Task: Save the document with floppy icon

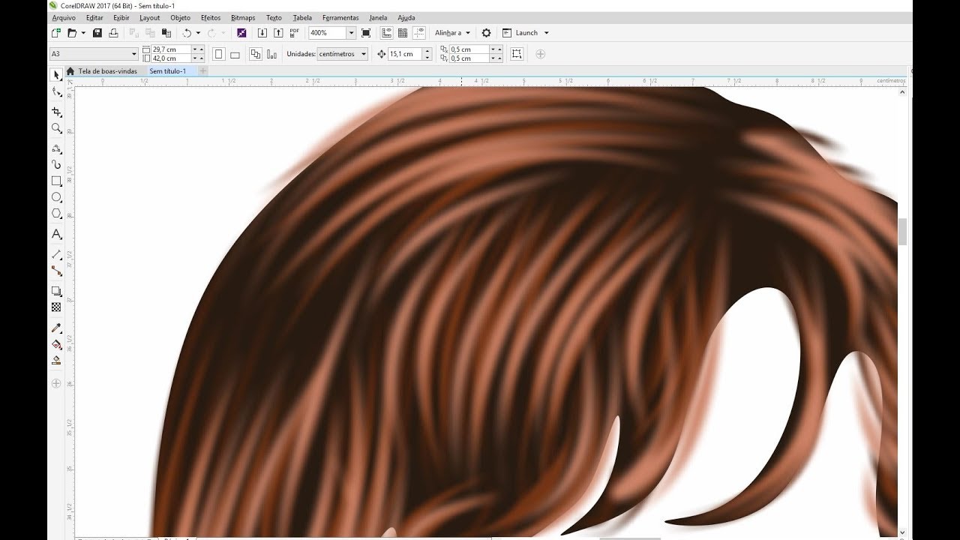Action: (97, 33)
